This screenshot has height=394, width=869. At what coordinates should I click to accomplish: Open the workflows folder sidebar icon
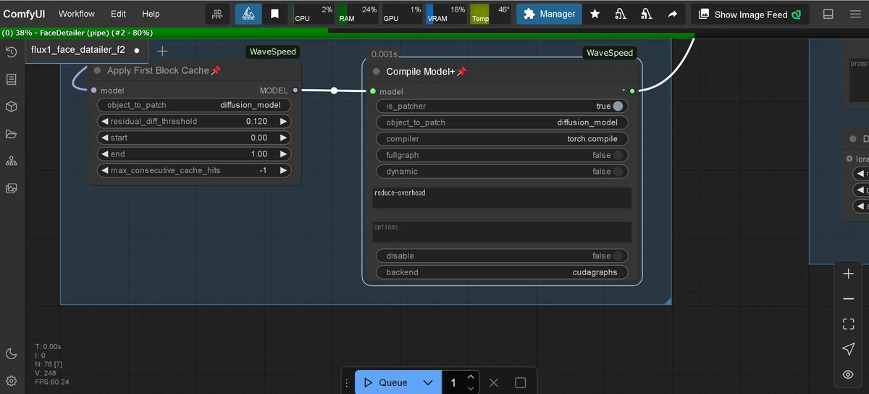[x=12, y=134]
